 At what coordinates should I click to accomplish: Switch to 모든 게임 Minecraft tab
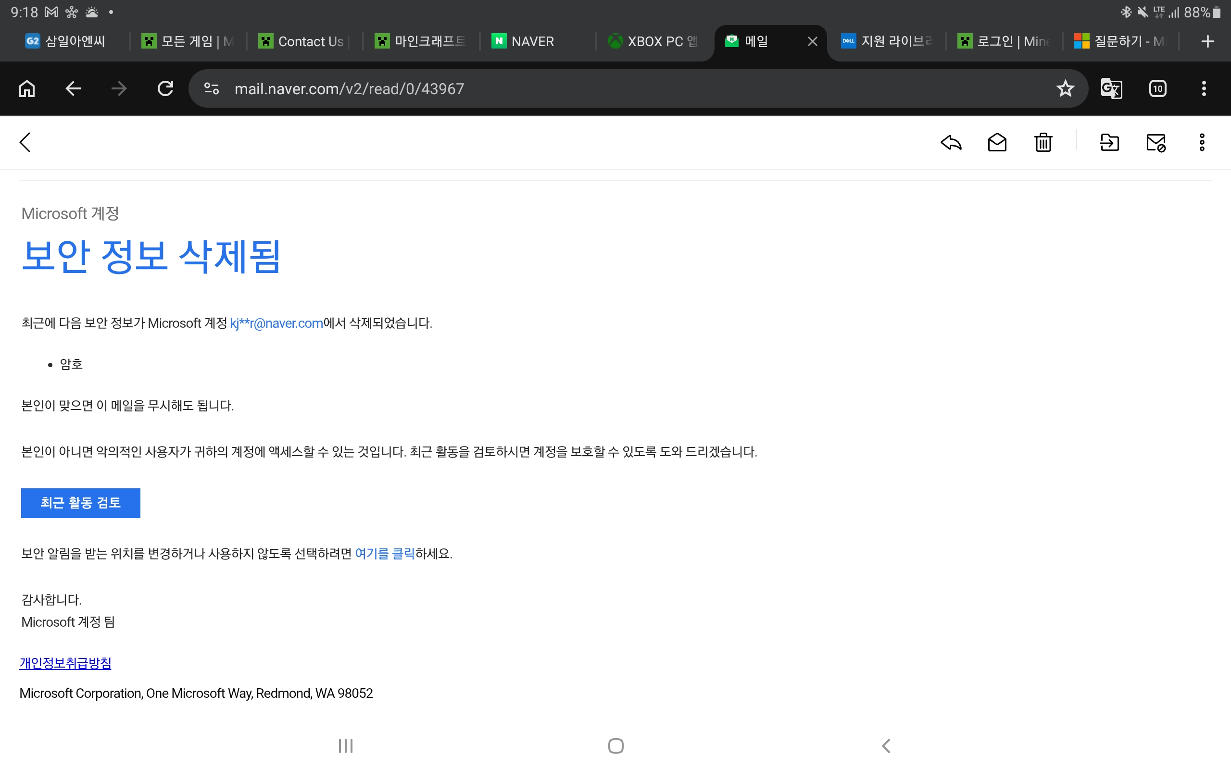click(187, 41)
